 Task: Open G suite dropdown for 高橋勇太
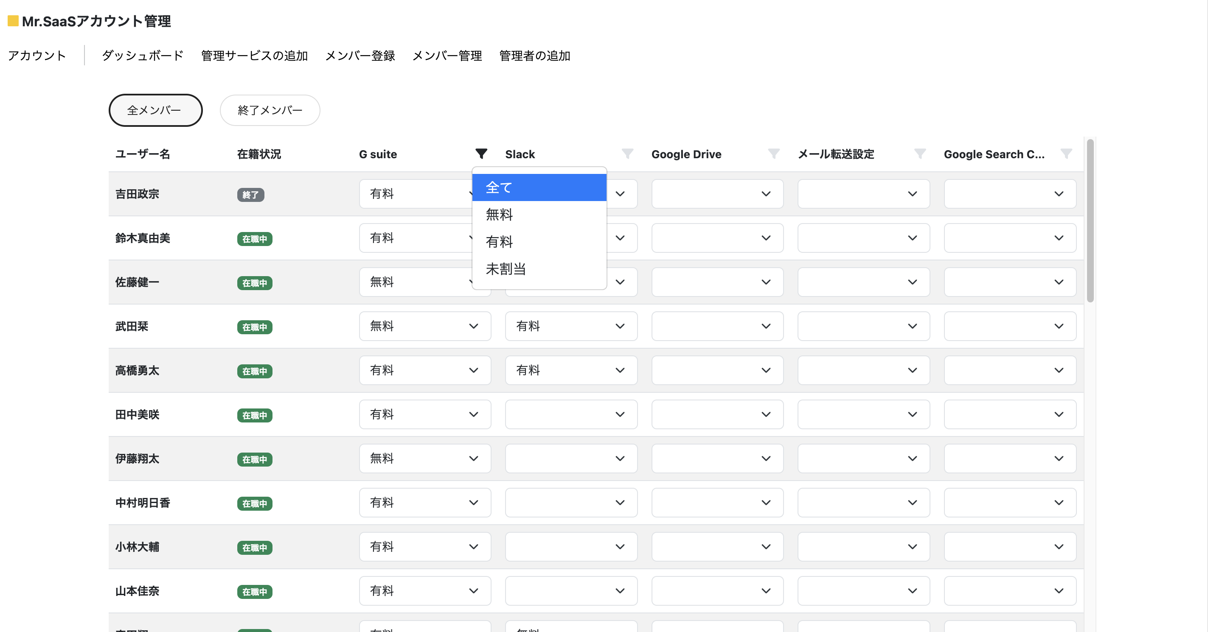[x=425, y=370]
